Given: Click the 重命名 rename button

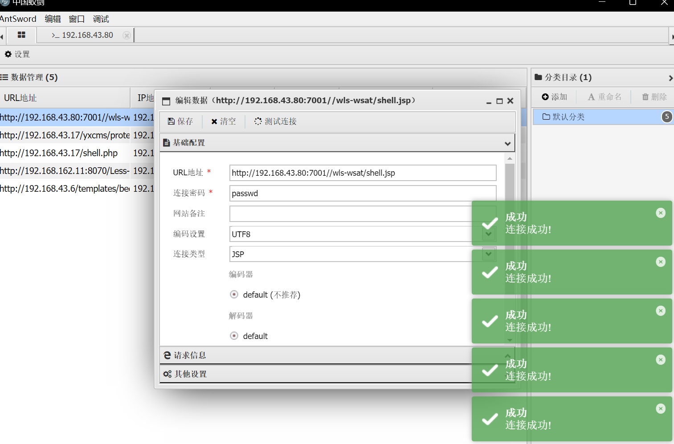Looking at the screenshot, I should [605, 97].
